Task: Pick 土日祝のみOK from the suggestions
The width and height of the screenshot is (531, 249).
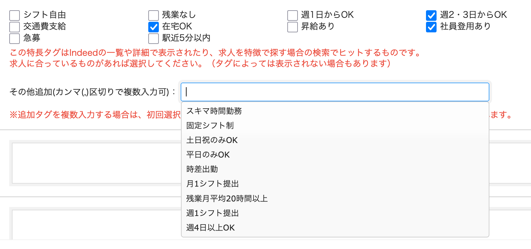Action: pos(212,140)
